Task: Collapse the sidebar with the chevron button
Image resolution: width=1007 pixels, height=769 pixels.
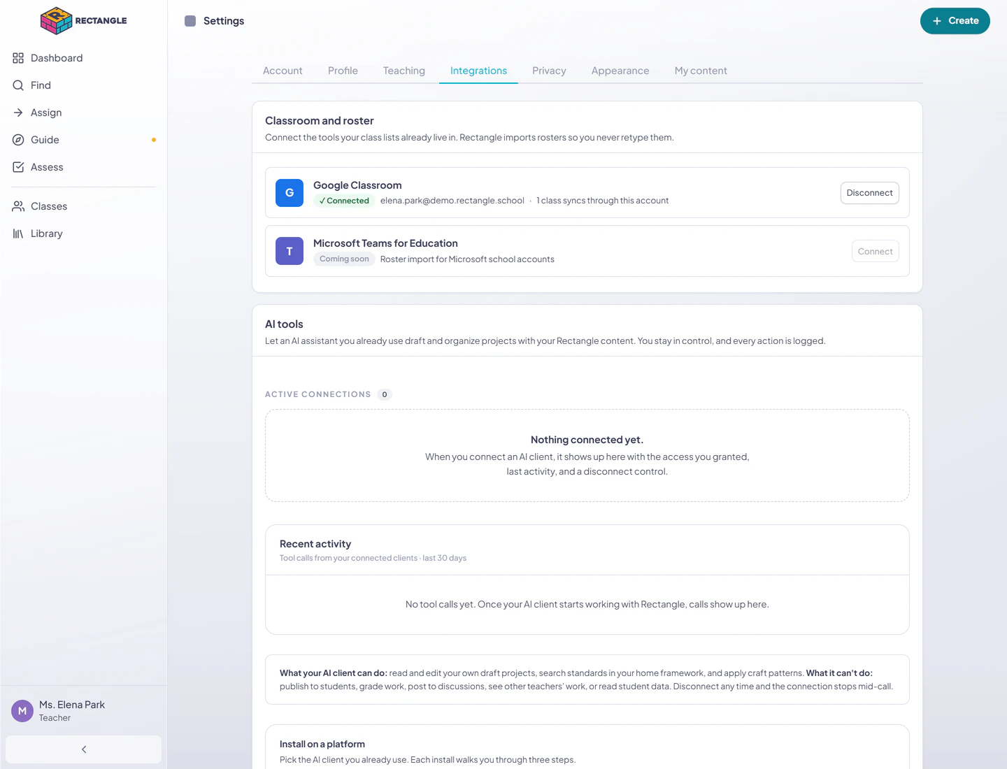Action: [84, 749]
